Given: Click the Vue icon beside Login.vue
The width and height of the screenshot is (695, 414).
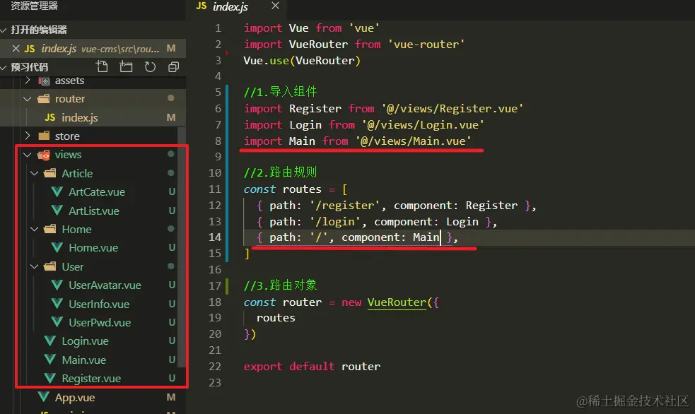Looking at the screenshot, I should click(x=50, y=341).
